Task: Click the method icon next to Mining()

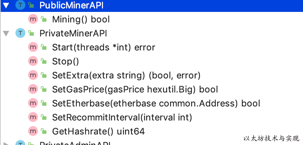Action: [33, 19]
